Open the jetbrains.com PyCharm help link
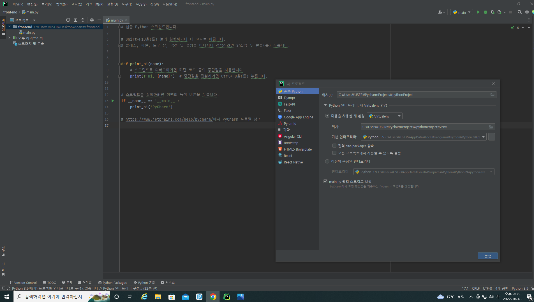This screenshot has width=534, height=302. tap(169, 119)
